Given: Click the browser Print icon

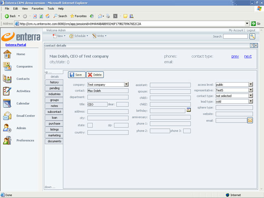Looking at the screenshot, I should tap(108, 16).
